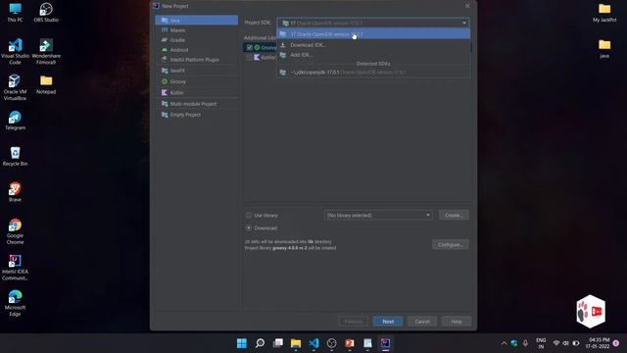This screenshot has width=627, height=353.
Task: Open This PC desktop icon
Action: pyautogui.click(x=16, y=13)
